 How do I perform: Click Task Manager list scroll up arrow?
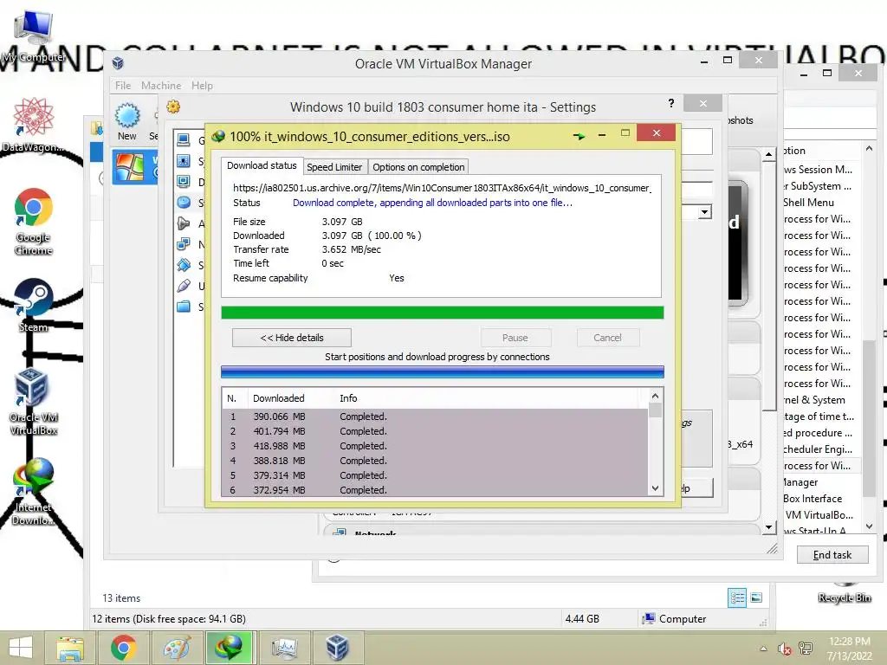(869, 148)
